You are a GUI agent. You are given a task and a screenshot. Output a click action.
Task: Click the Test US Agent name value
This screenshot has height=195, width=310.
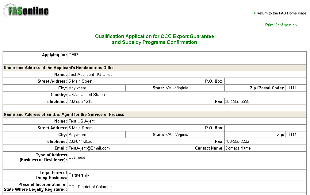(x=82, y=121)
